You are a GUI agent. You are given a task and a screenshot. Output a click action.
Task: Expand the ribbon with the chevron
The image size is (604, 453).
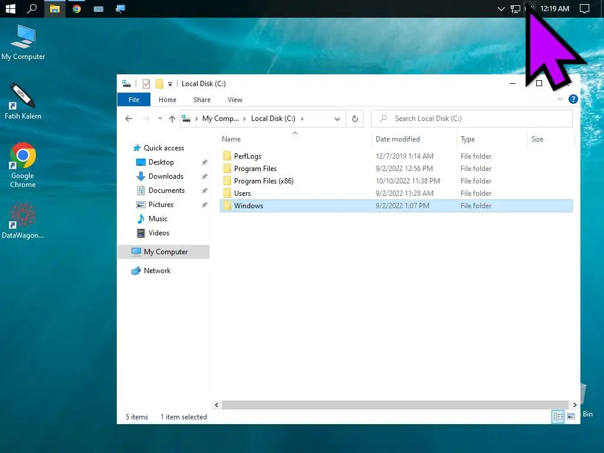click(560, 99)
